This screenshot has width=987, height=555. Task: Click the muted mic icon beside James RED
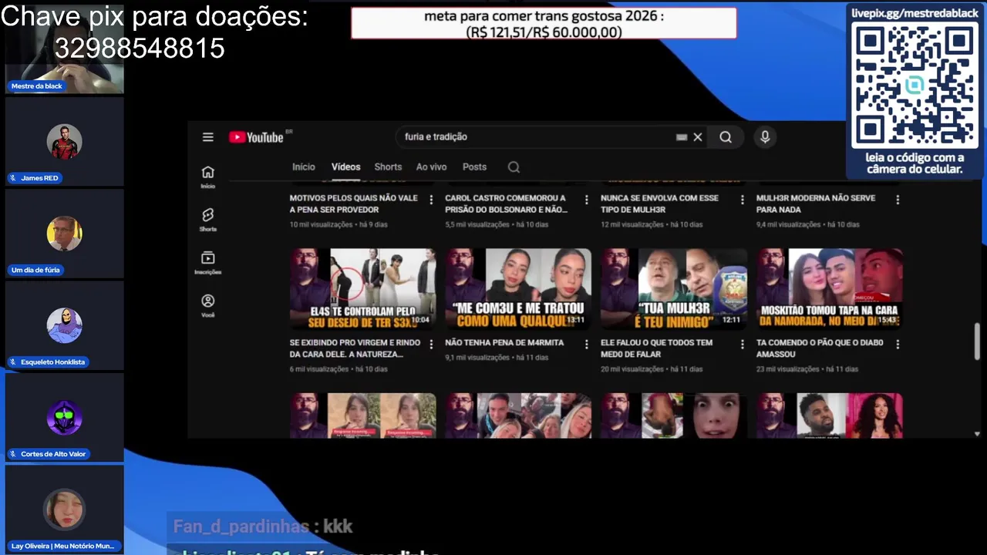[x=13, y=178]
